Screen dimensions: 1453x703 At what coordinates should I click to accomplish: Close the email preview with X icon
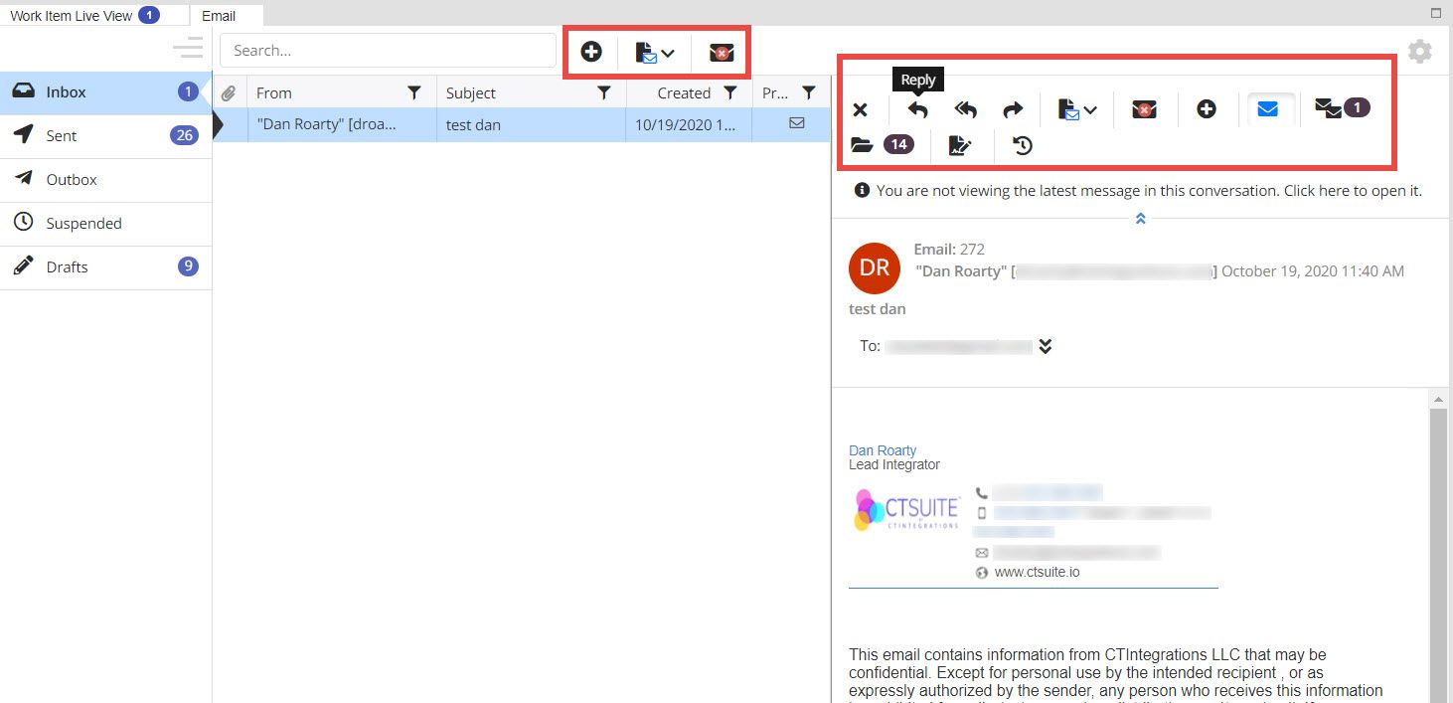[861, 110]
